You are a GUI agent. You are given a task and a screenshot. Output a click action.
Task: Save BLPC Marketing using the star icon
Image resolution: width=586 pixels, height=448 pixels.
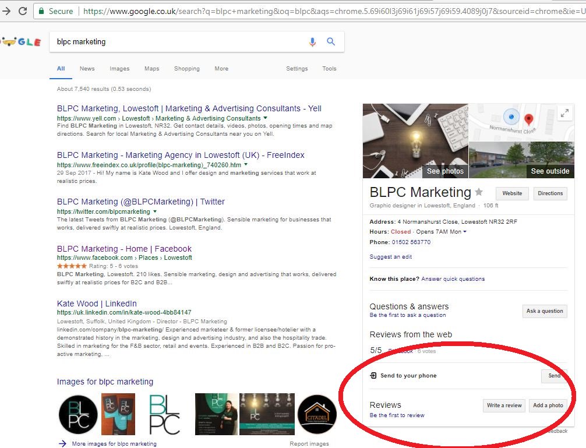[x=479, y=192]
